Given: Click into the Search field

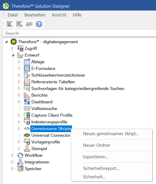Looking at the screenshot, I should (x=79, y=33).
